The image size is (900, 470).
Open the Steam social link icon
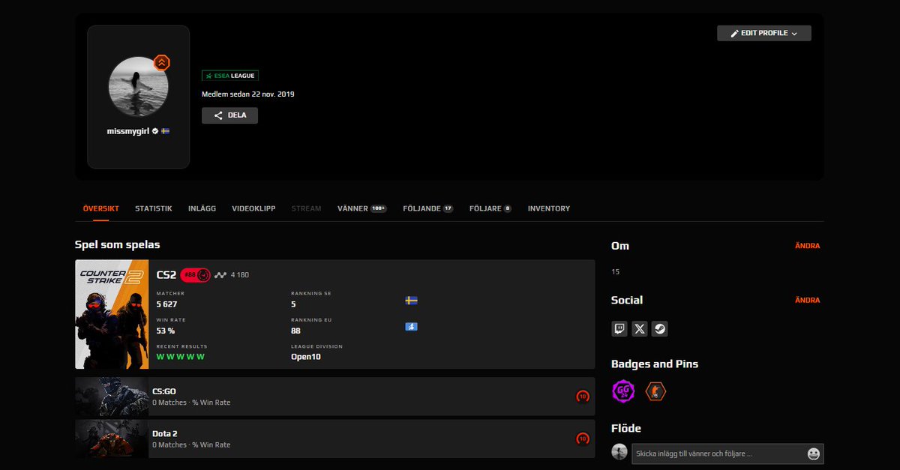659,328
